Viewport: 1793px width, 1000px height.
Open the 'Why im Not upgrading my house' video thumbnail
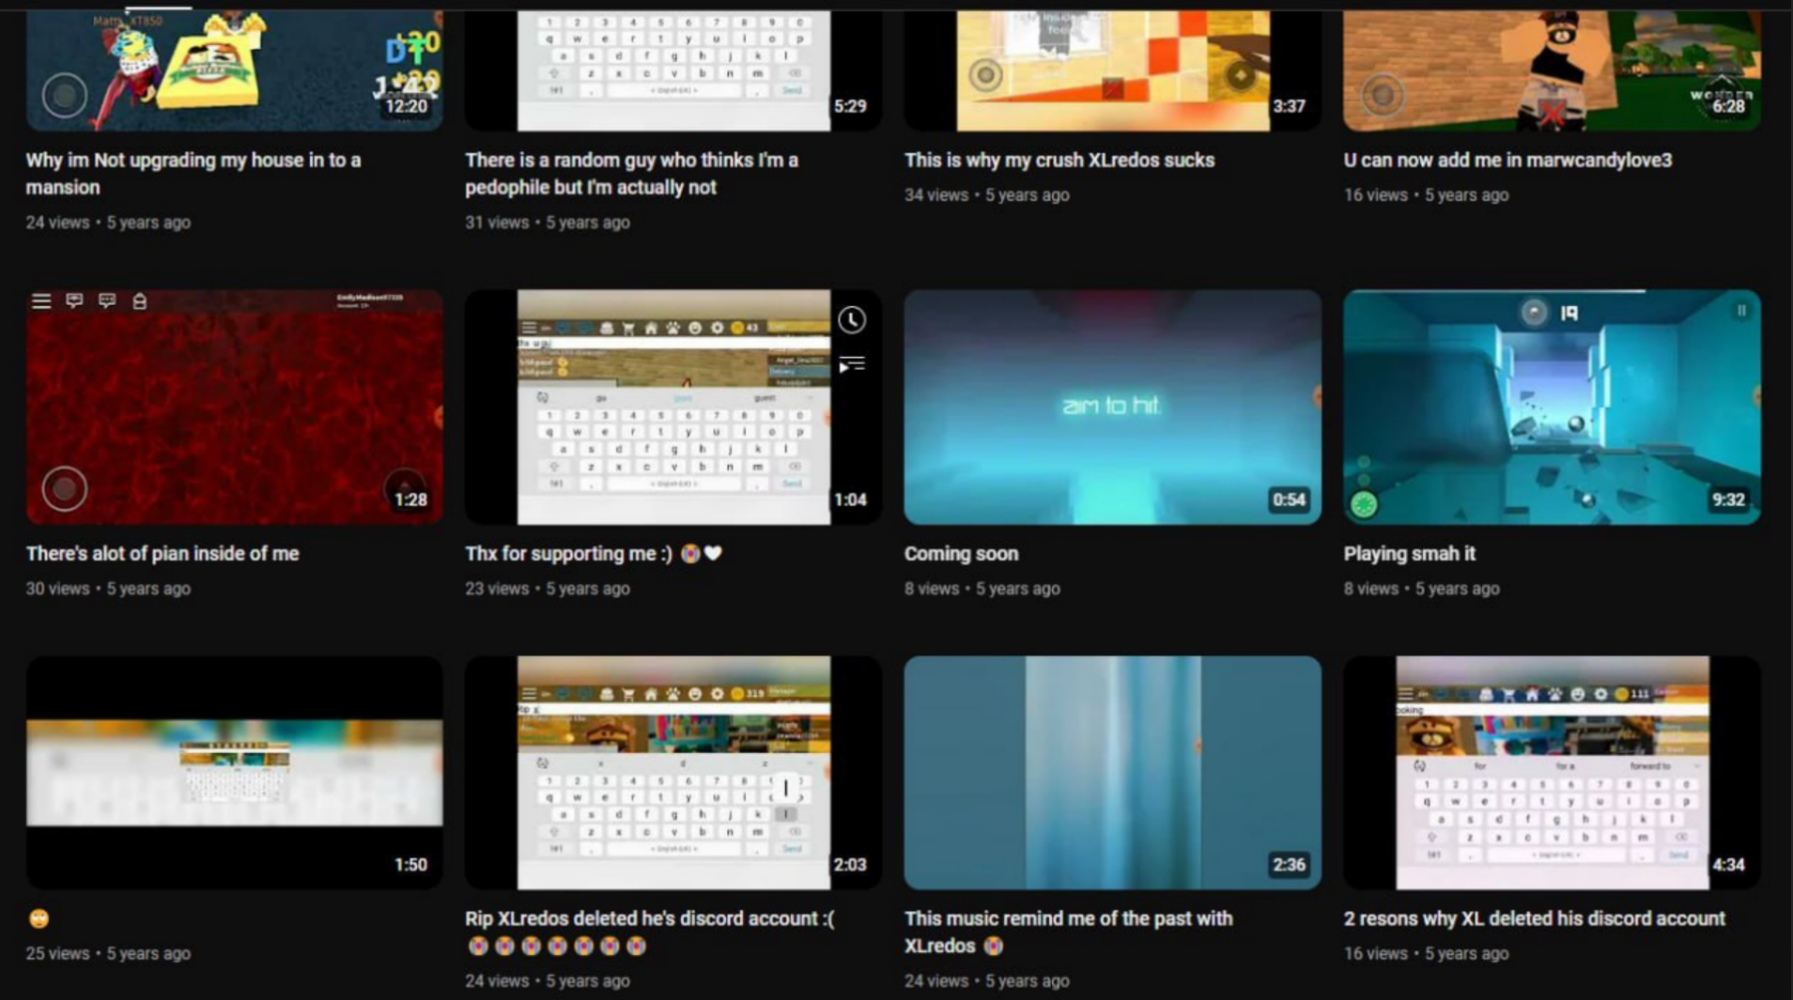tap(235, 70)
